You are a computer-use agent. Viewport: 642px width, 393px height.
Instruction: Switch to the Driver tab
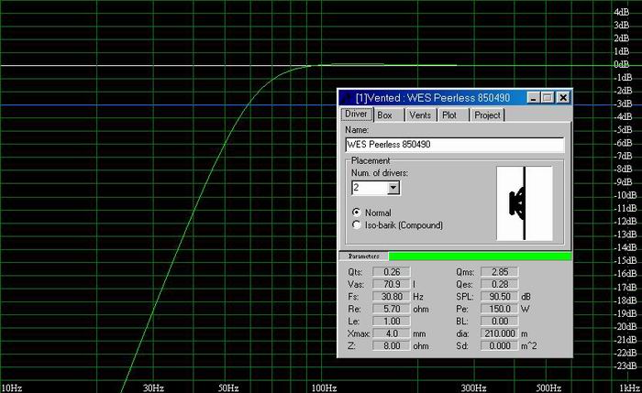[x=356, y=115]
